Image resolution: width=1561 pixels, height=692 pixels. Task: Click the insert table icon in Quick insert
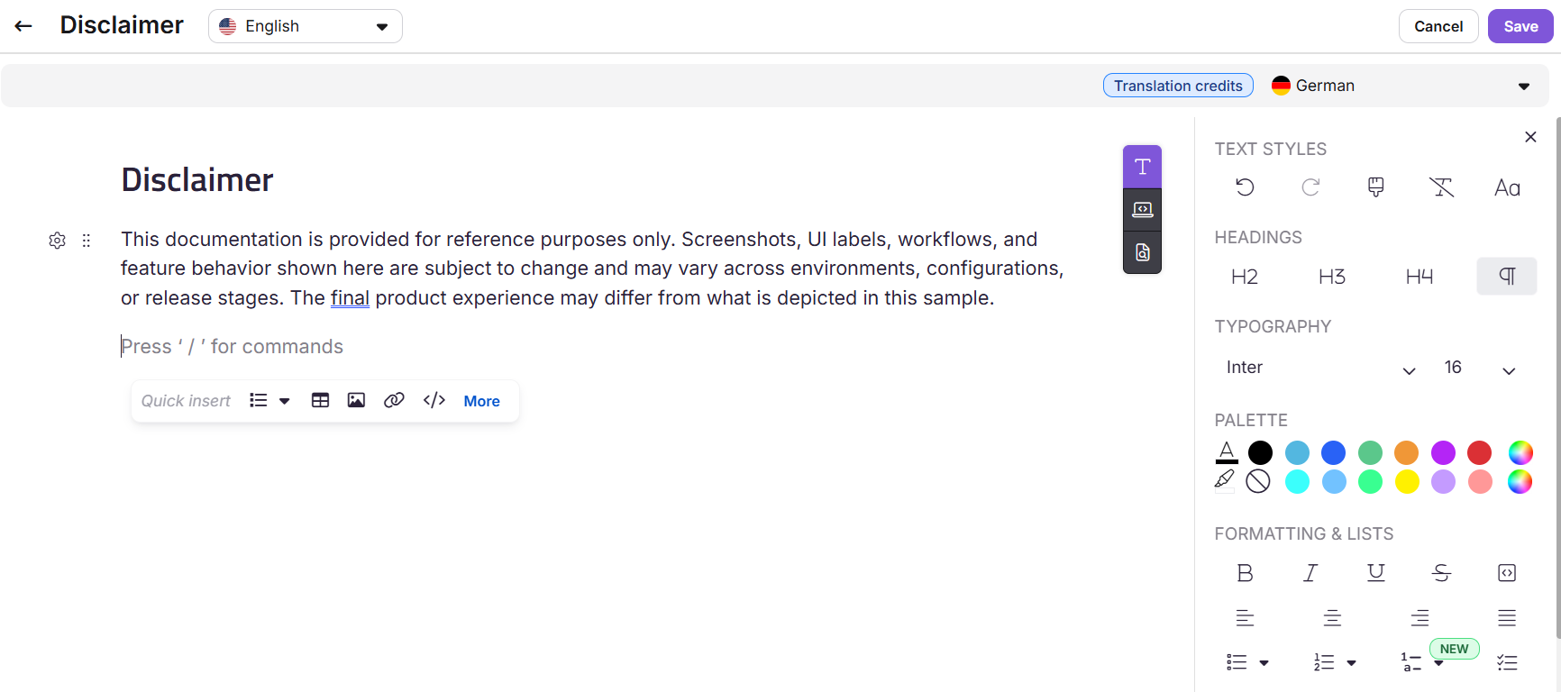[x=320, y=400]
